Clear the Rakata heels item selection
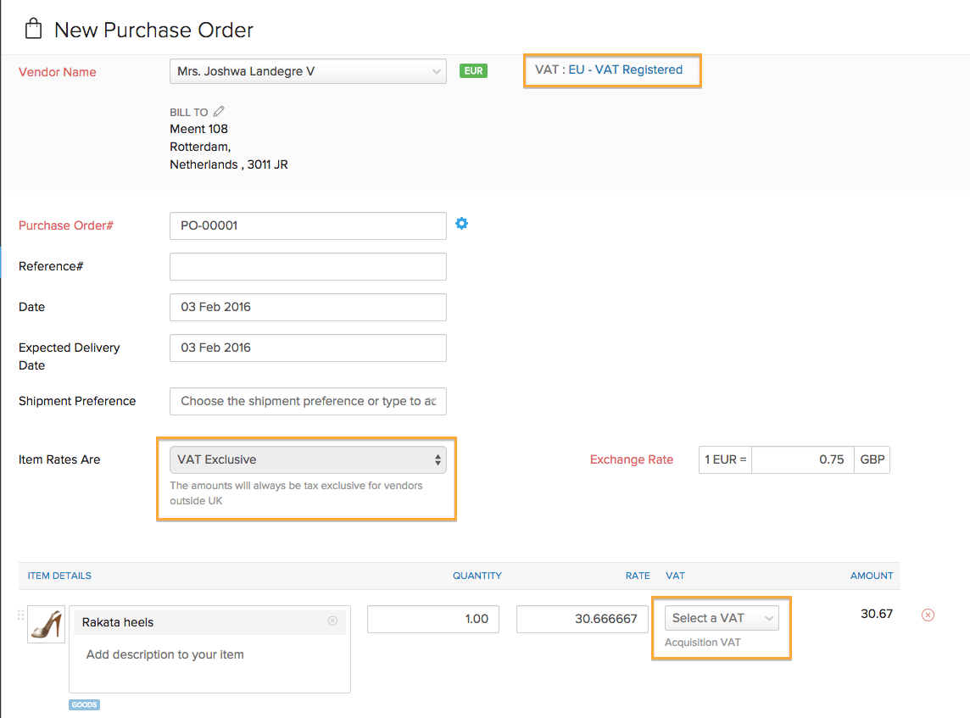 point(332,621)
